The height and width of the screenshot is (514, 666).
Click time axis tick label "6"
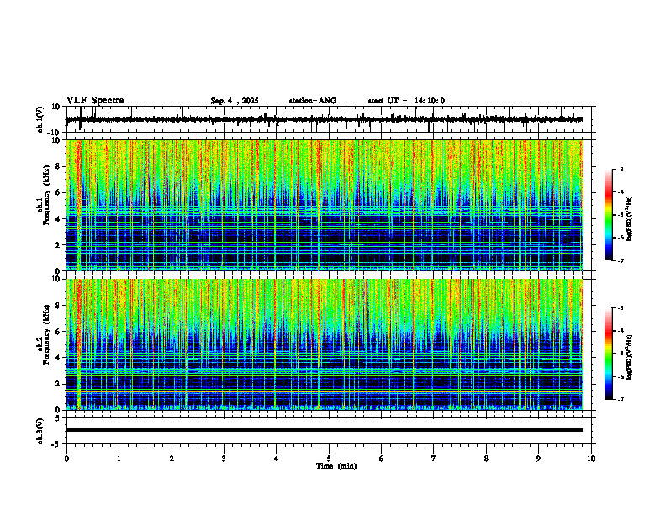tap(382, 459)
